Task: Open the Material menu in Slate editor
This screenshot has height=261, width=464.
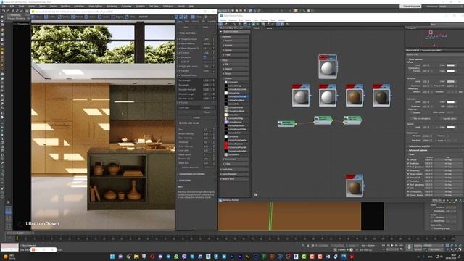Action: (x=233, y=20)
